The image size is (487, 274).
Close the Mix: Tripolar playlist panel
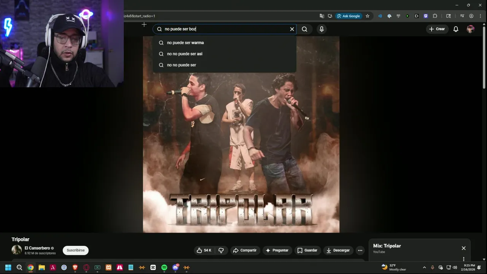pos(463,248)
